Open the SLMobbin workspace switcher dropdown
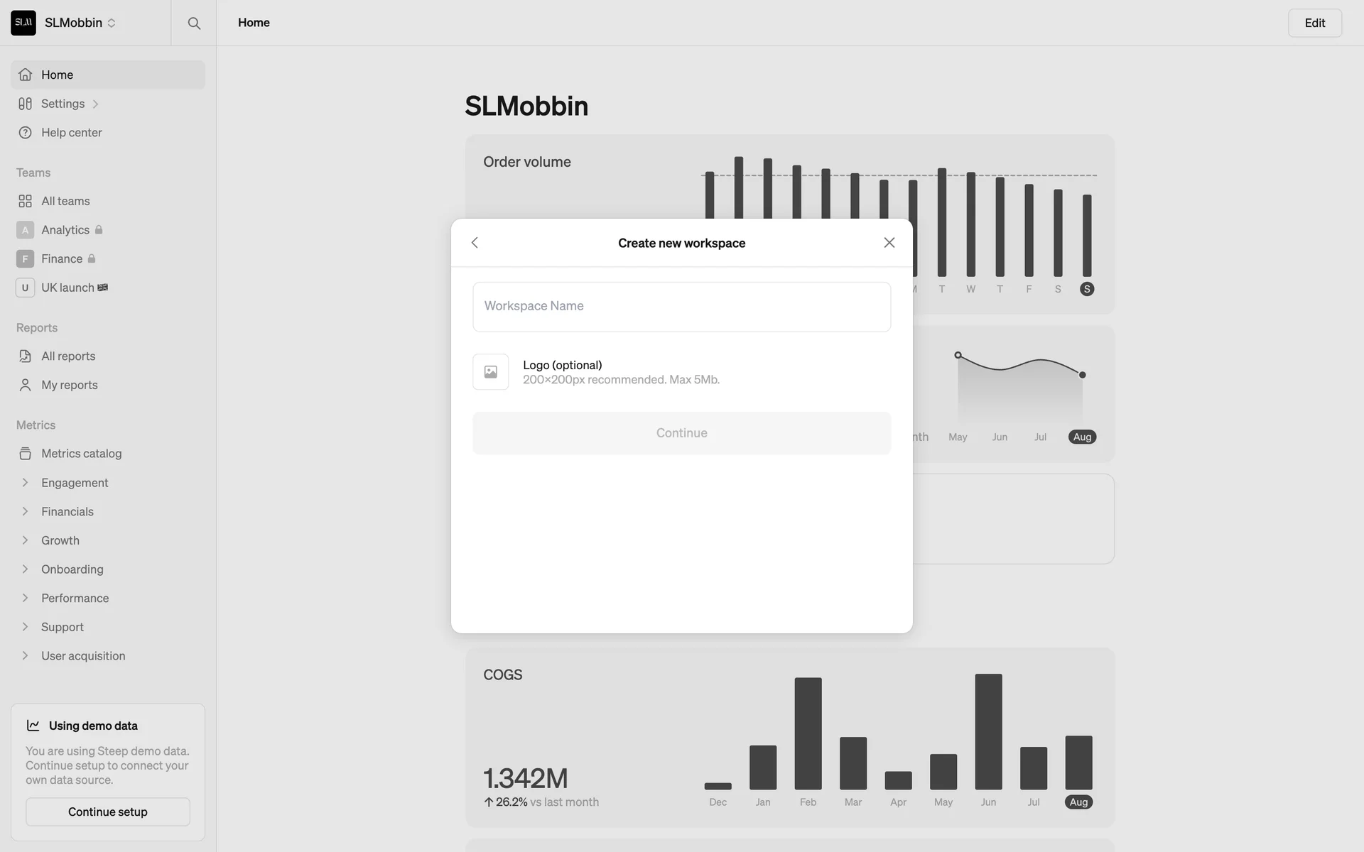1364x852 pixels. coord(80,23)
